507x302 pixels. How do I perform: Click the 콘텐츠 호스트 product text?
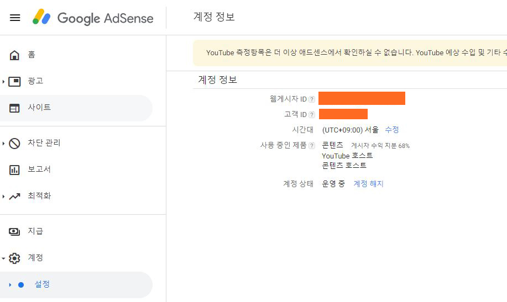coord(344,166)
